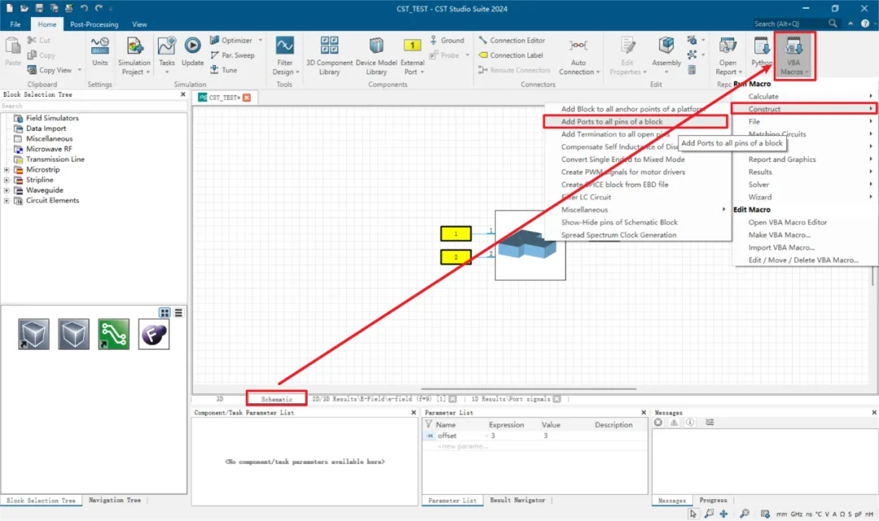Viewport: 879px width, 521px height.
Task: Expand the Waveguide tree node
Action: tap(7, 190)
